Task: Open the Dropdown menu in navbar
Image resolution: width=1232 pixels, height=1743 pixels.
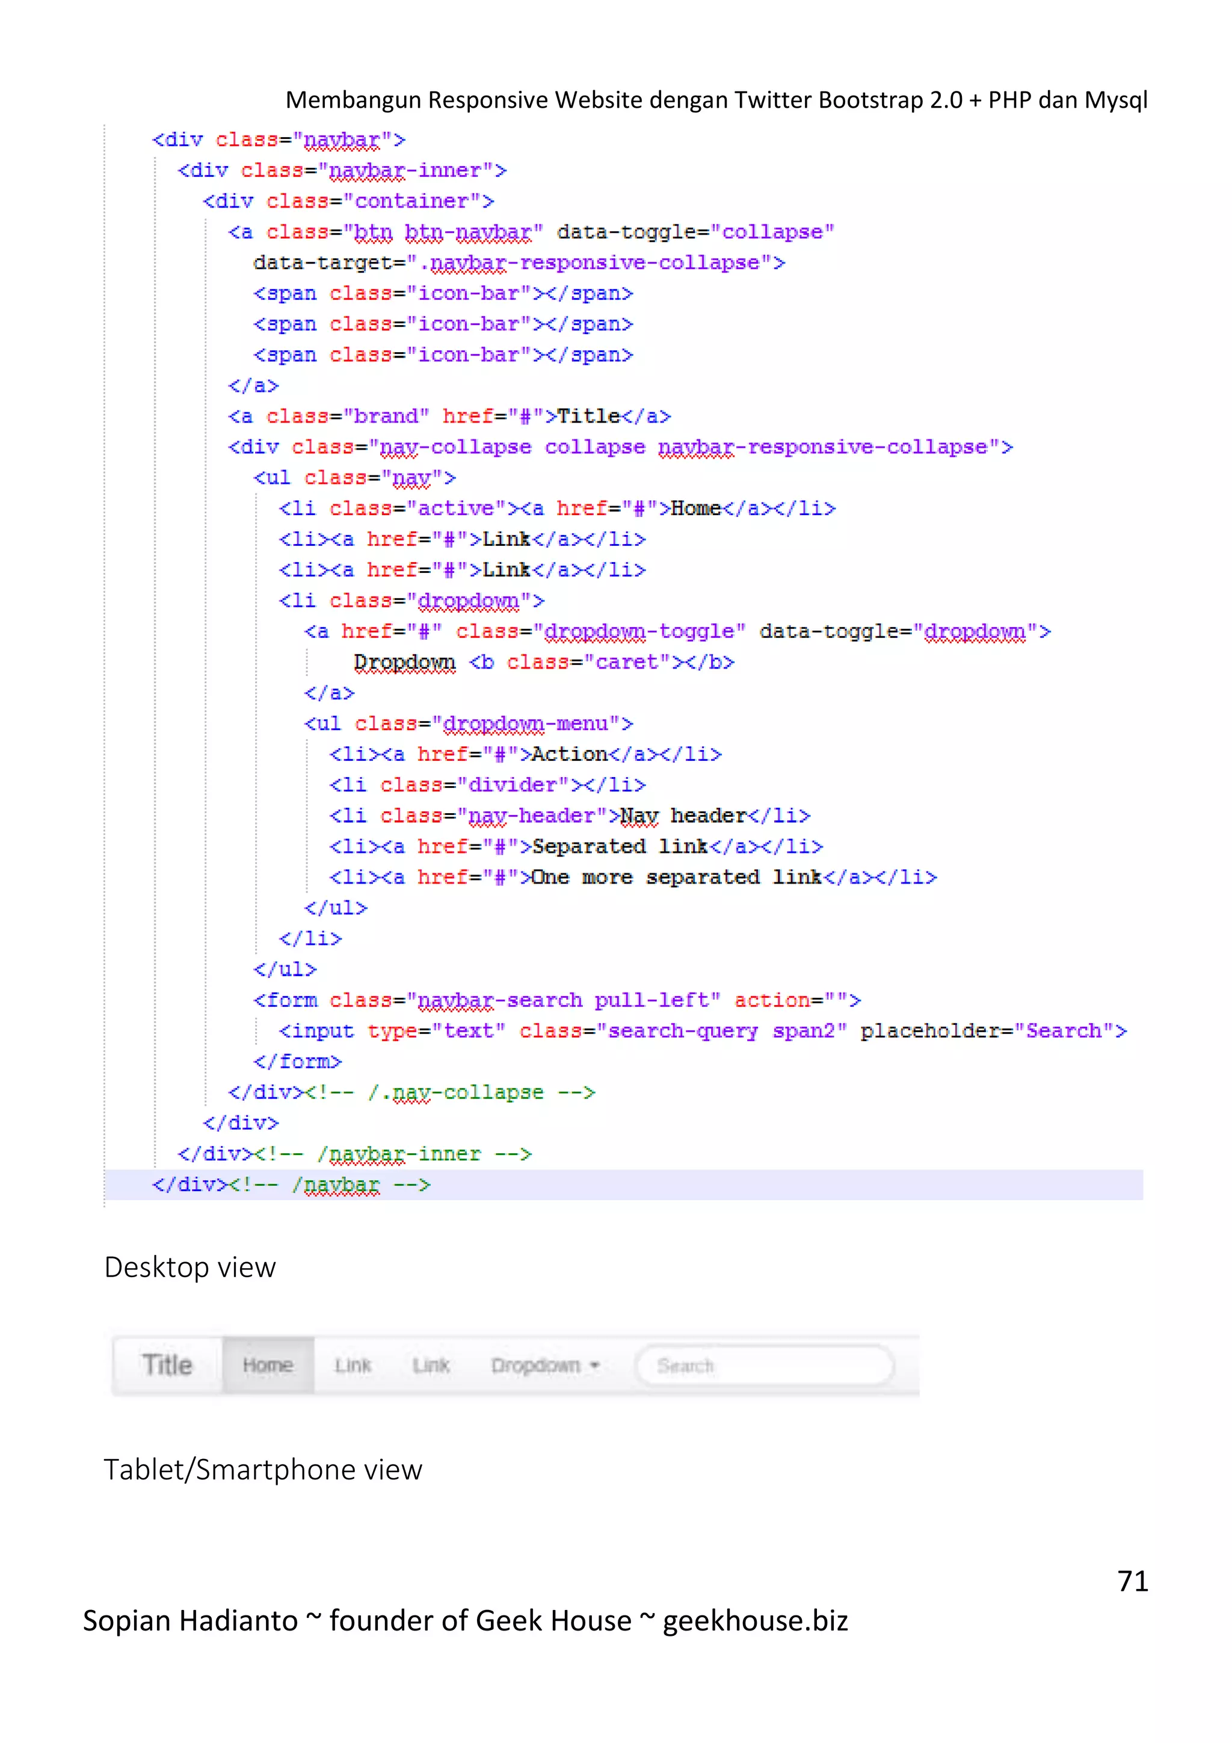Action: [544, 1366]
